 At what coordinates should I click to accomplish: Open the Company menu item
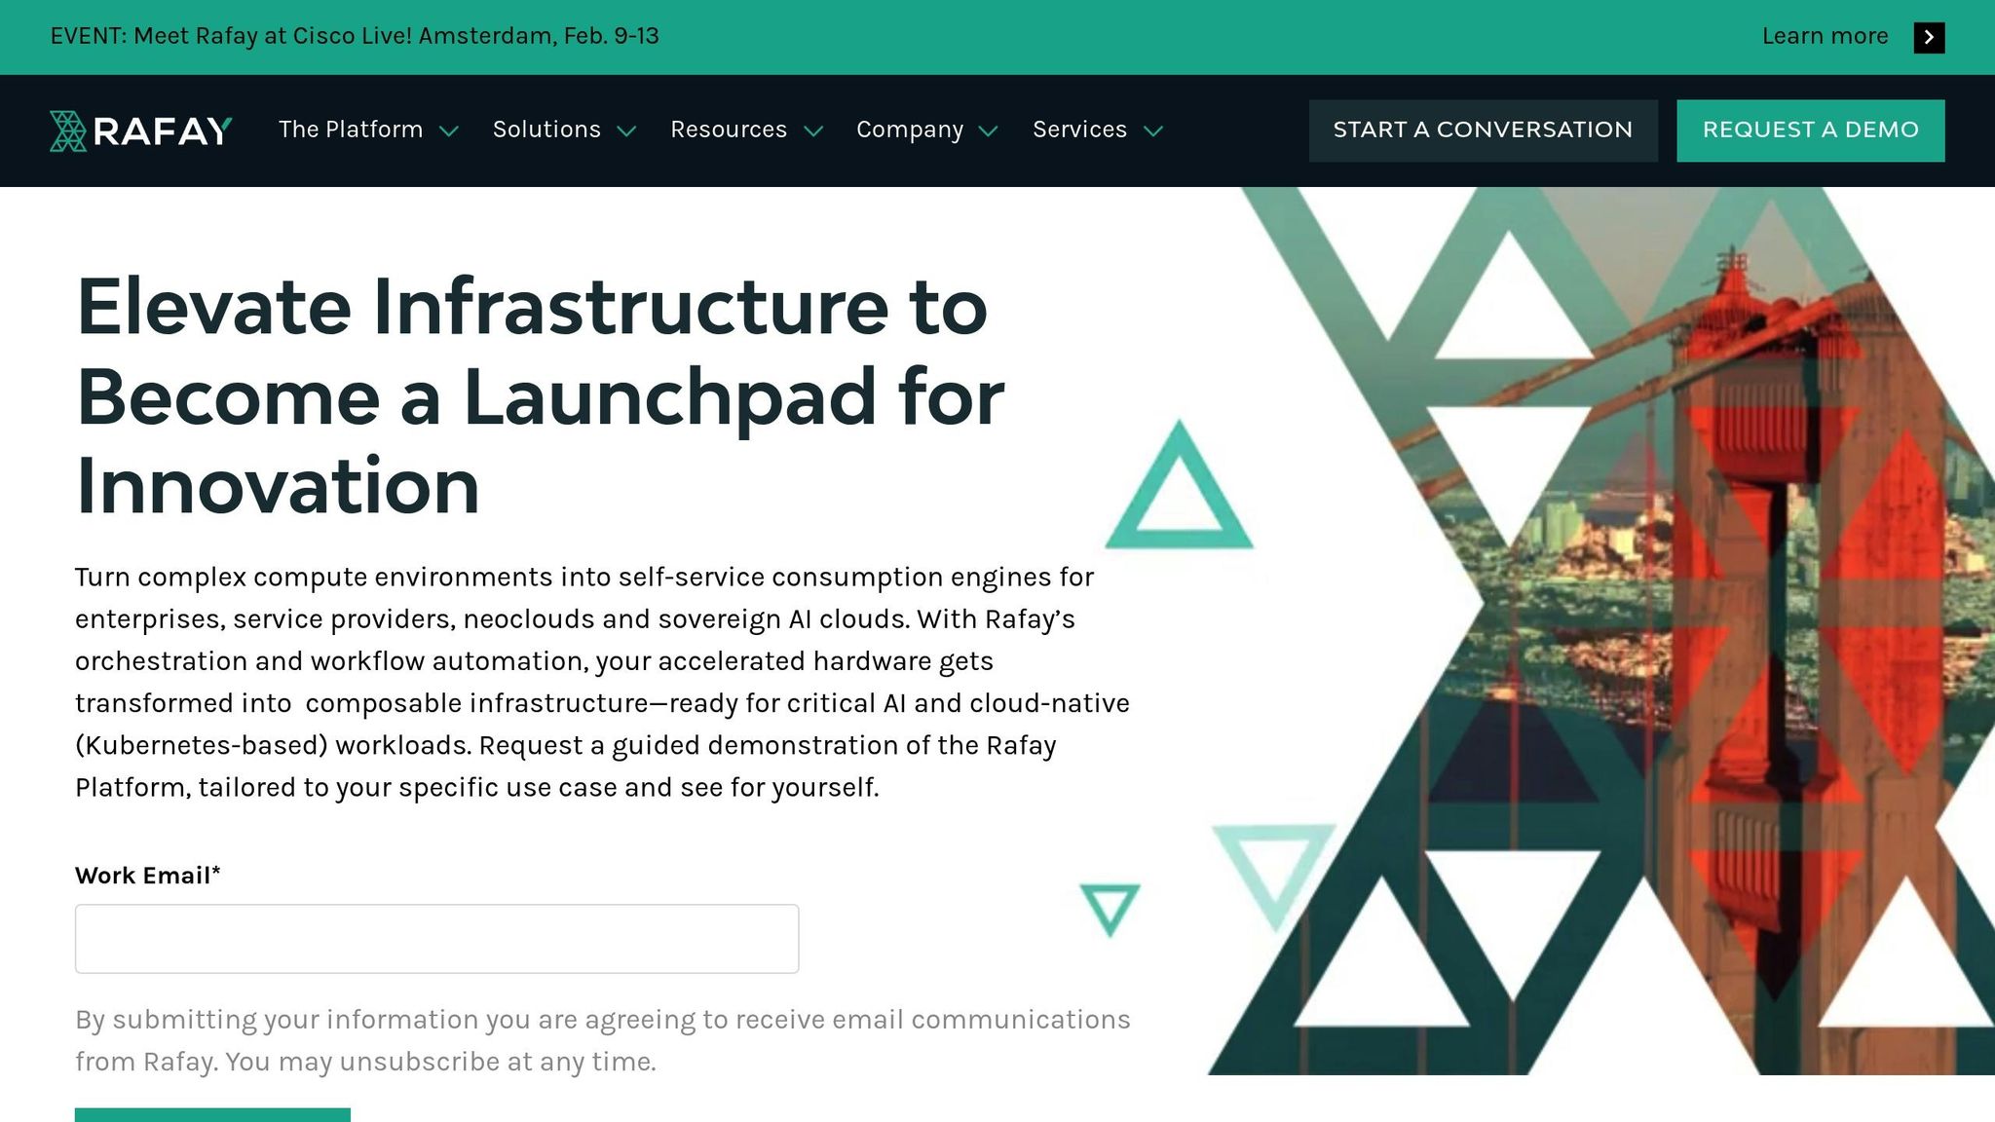click(x=909, y=130)
